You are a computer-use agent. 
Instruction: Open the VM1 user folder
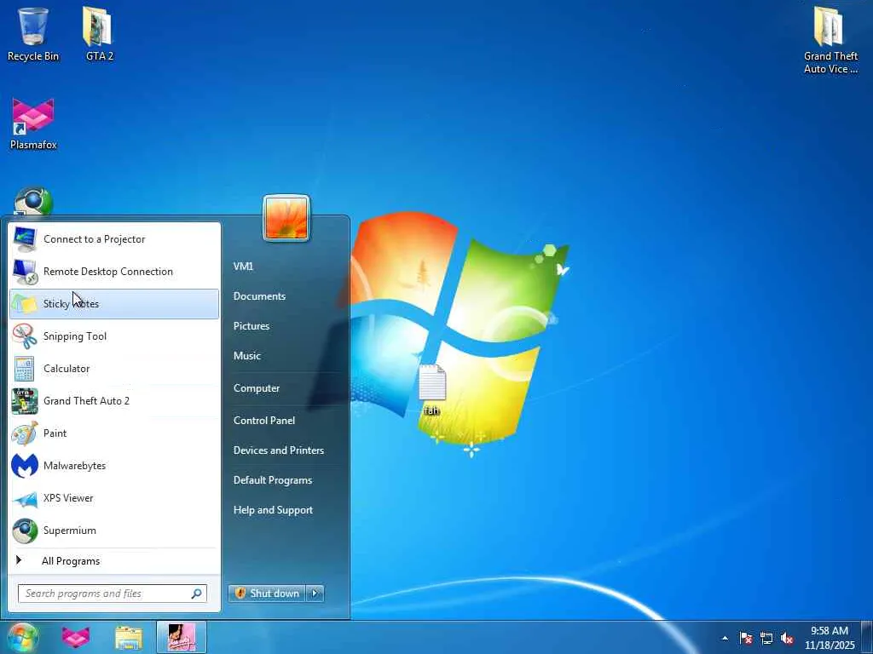[243, 267]
